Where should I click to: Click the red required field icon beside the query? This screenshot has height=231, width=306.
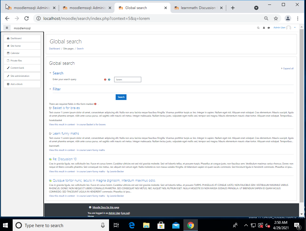coord(105,80)
